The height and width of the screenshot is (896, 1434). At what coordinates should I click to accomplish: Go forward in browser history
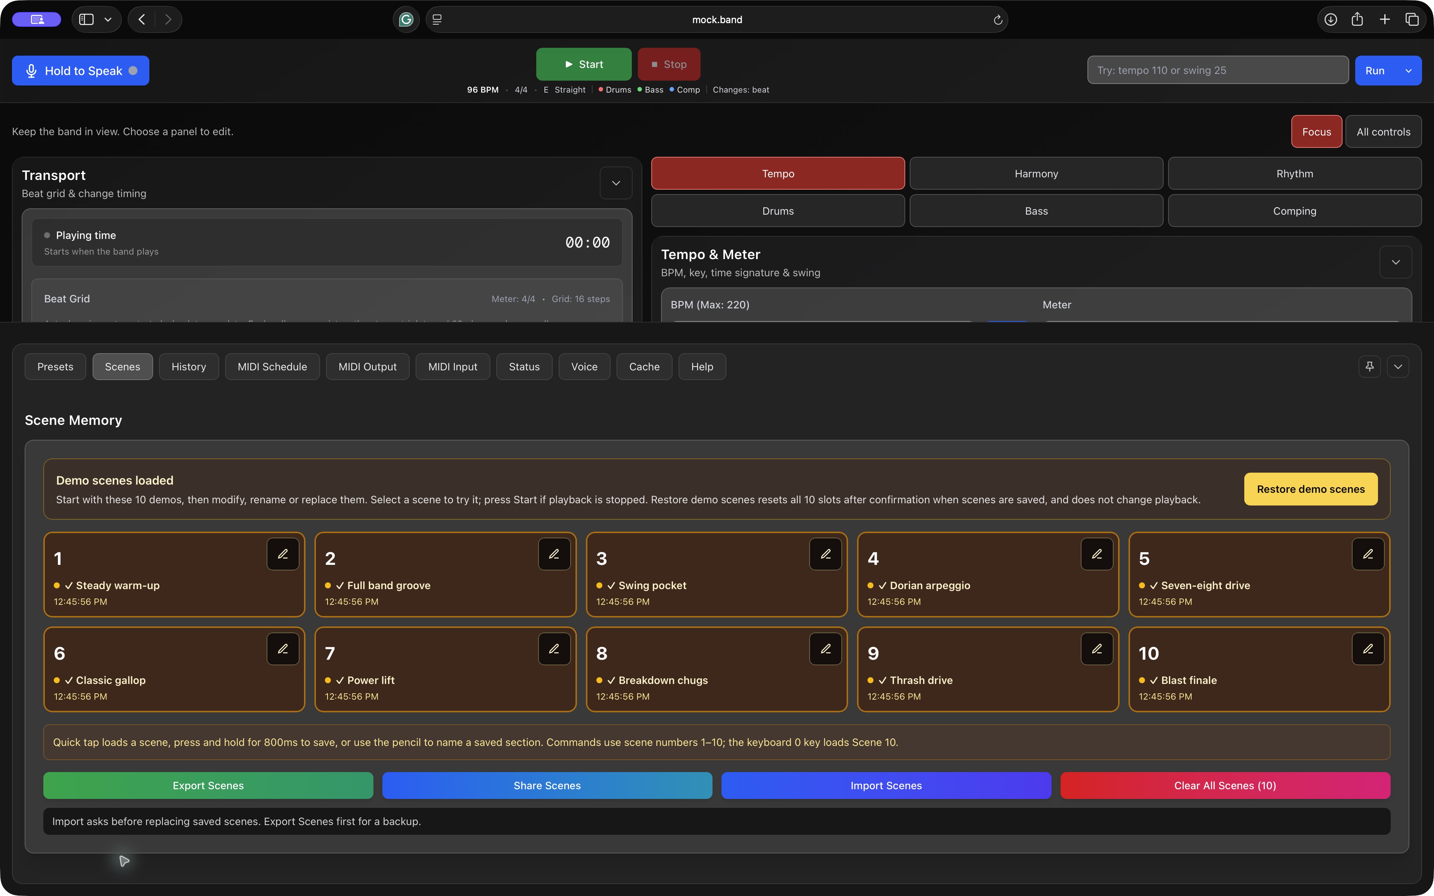tap(168, 19)
